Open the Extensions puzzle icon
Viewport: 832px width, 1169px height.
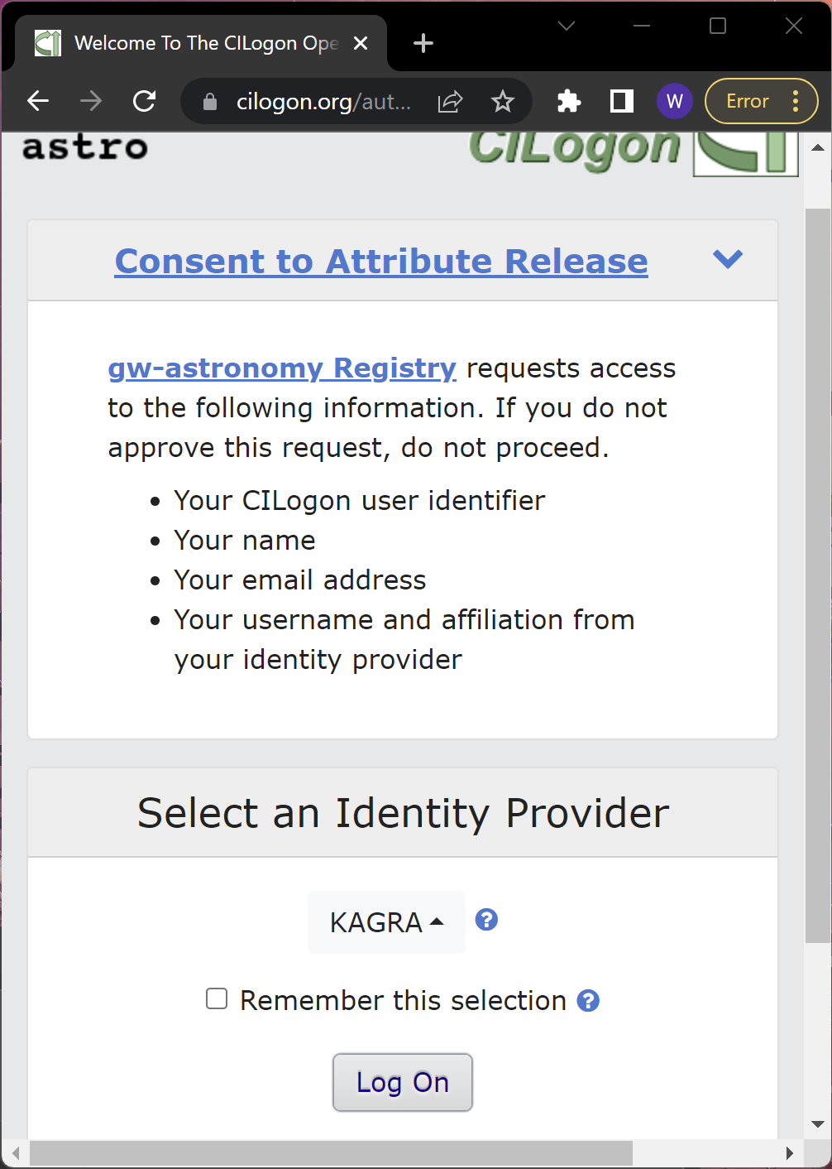(569, 101)
